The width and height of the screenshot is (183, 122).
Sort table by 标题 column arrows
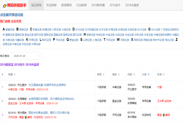click(x=15, y=74)
